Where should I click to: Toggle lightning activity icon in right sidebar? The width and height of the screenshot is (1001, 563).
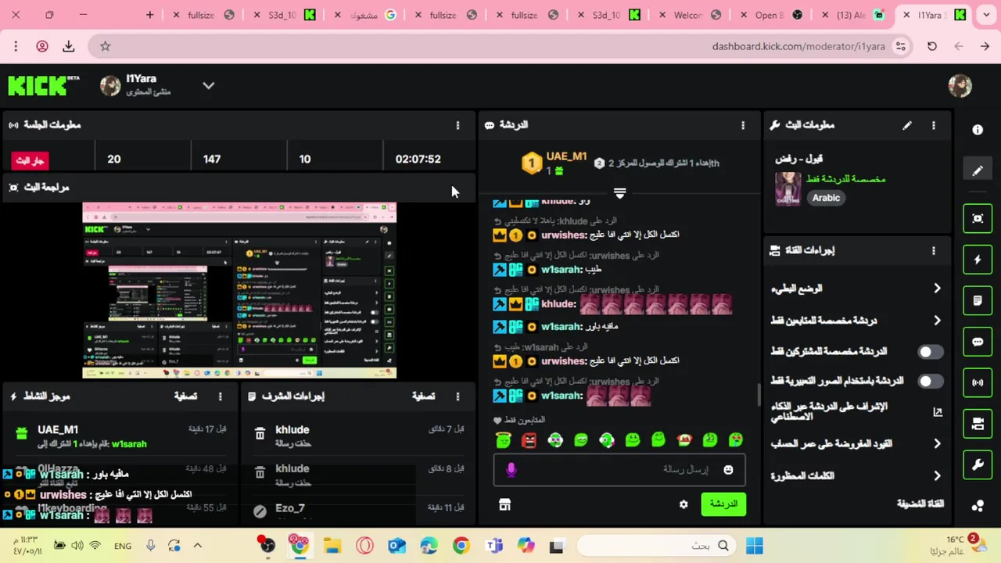978,260
